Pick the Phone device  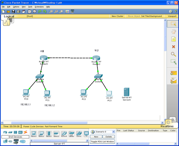click(x=79, y=134)
